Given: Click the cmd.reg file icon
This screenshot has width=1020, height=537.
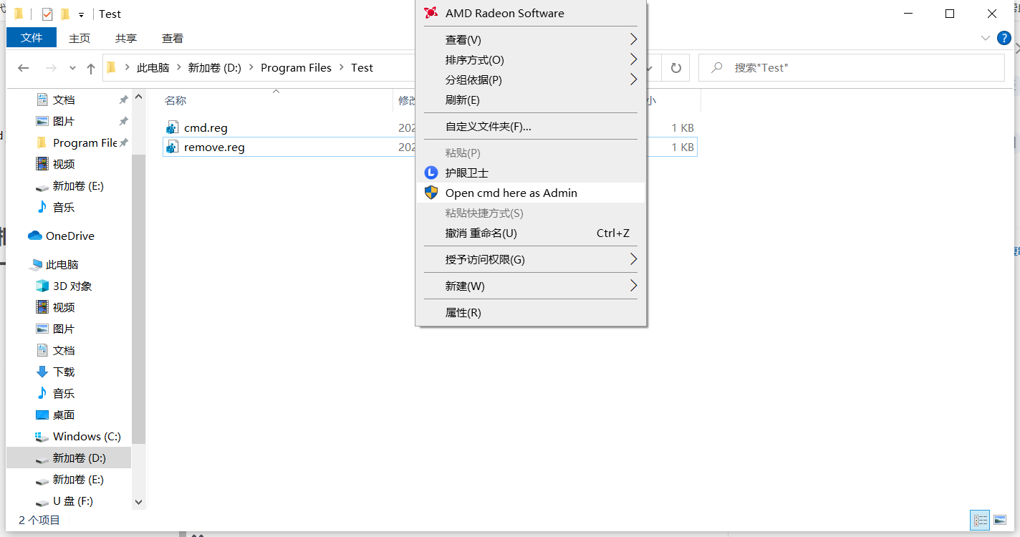Looking at the screenshot, I should click(x=171, y=127).
